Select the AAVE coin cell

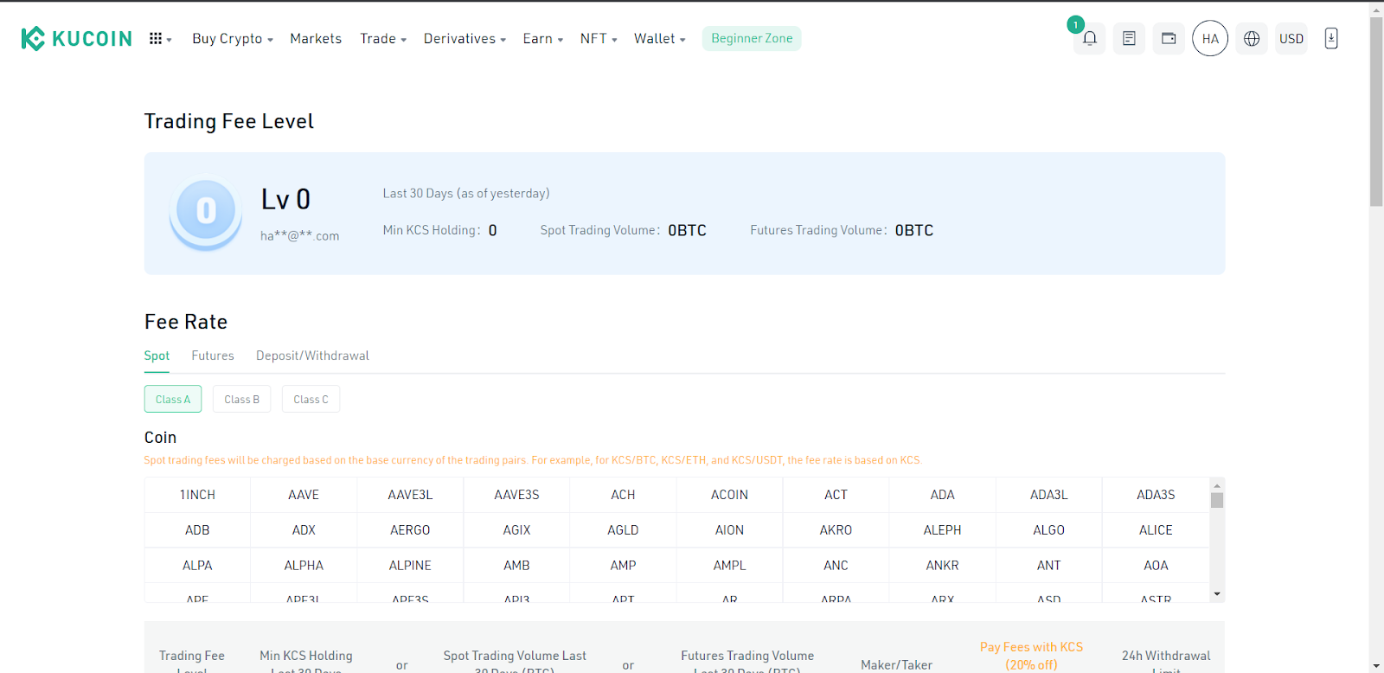(x=304, y=495)
